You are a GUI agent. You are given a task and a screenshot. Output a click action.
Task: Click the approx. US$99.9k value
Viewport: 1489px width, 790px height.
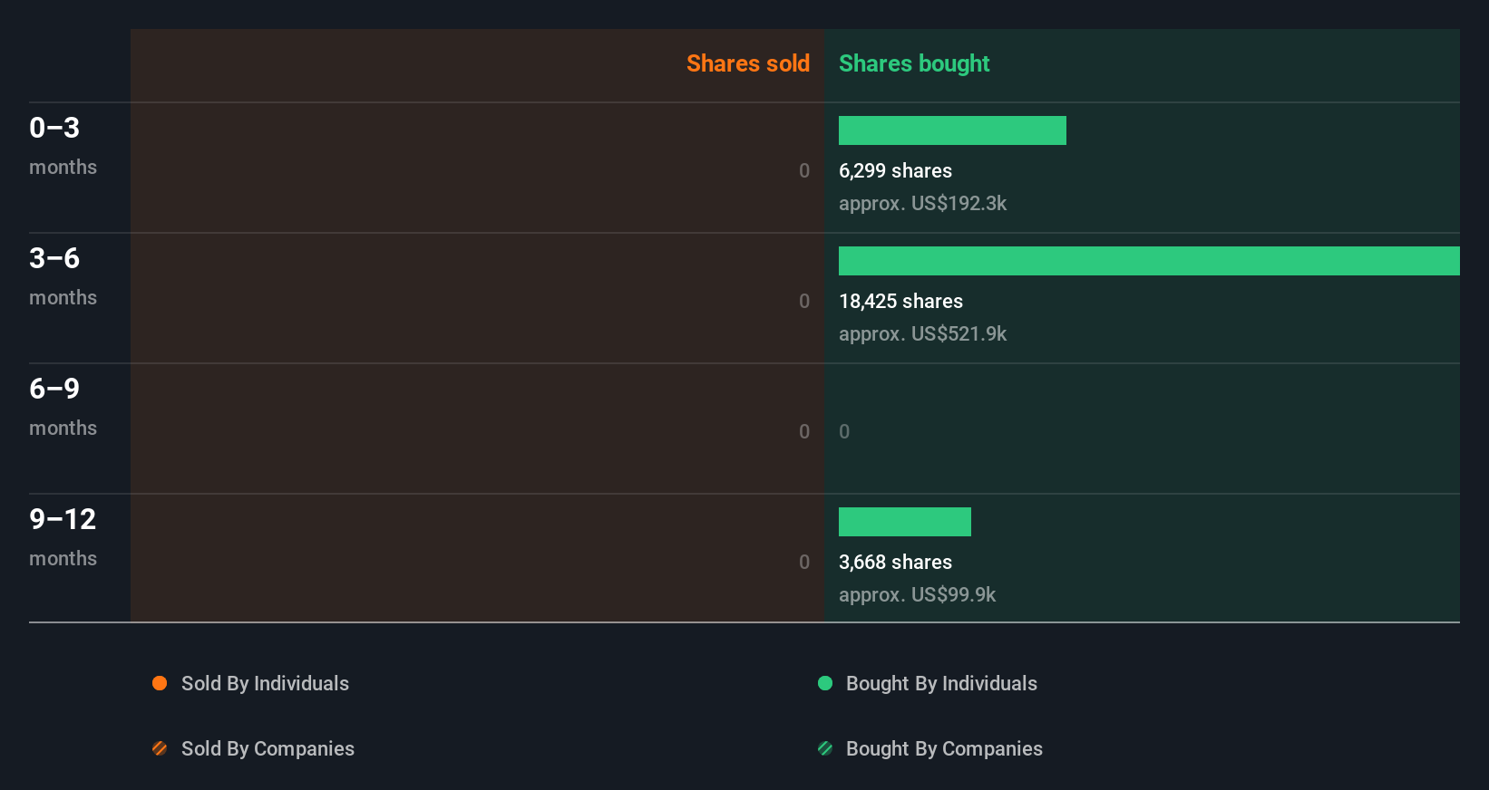tap(917, 594)
